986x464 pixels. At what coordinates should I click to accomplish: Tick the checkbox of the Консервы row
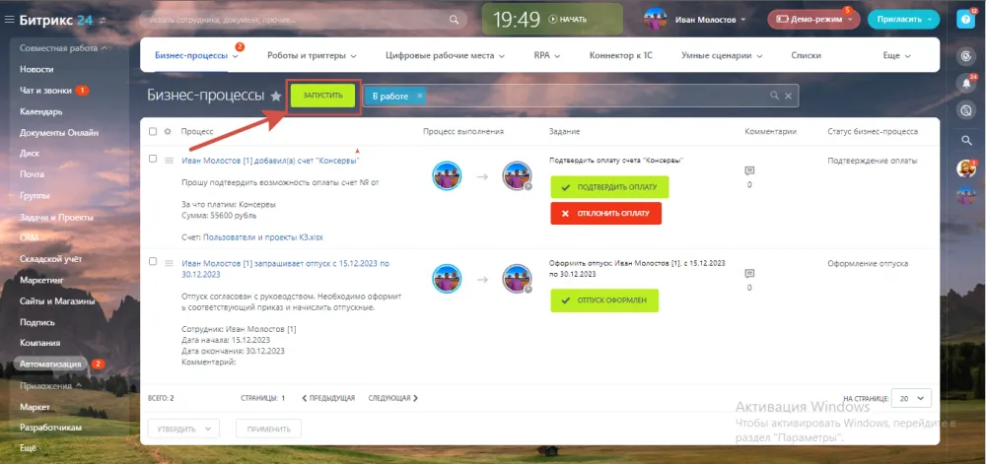[x=153, y=159]
